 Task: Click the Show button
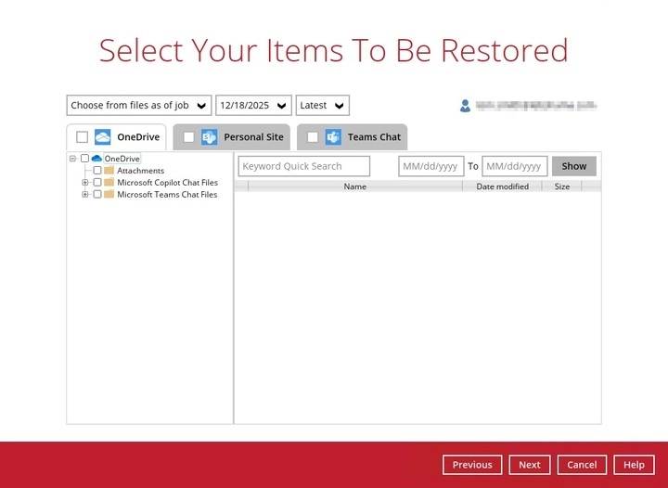[x=574, y=166]
